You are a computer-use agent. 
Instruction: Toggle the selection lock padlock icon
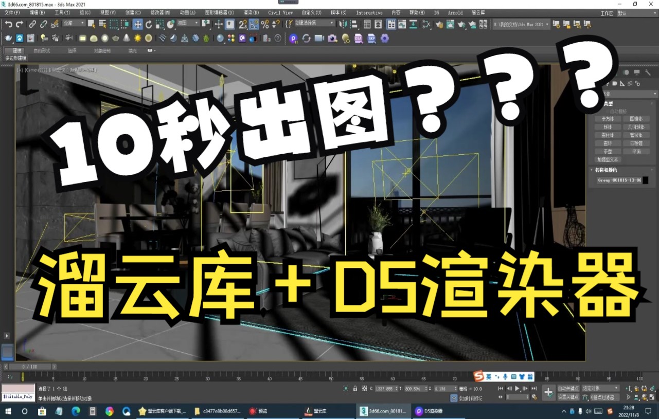[x=355, y=389]
